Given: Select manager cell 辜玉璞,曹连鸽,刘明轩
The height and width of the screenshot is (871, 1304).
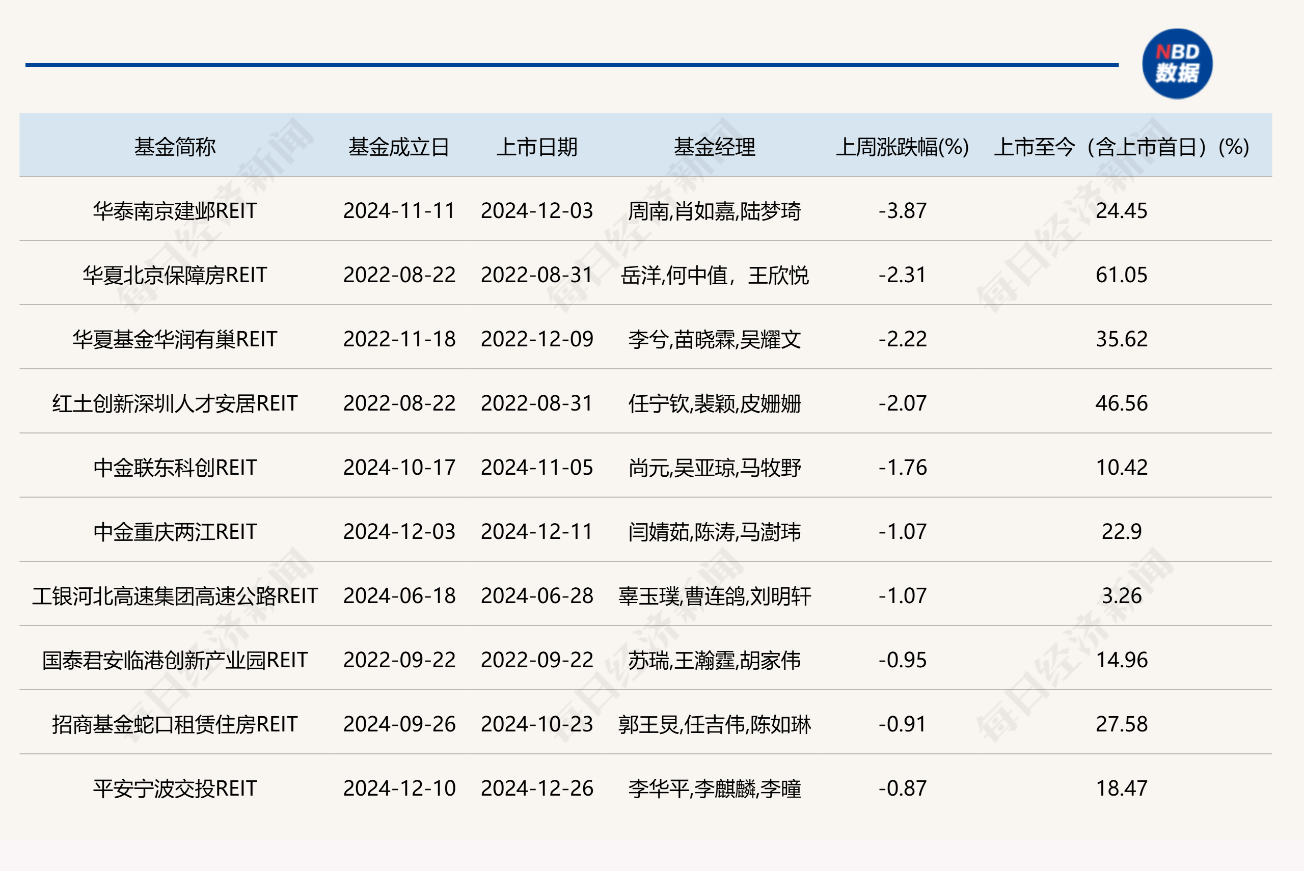Looking at the screenshot, I should 715,596.
